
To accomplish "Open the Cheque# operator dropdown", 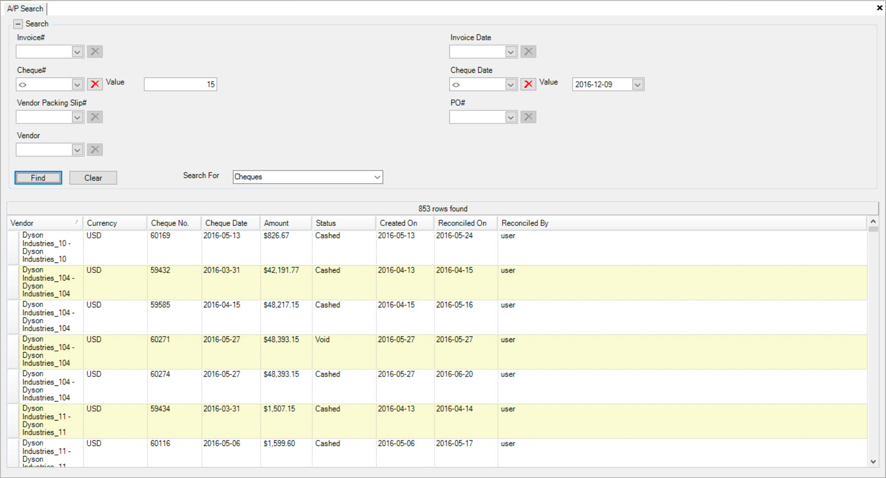I will click(x=77, y=84).
